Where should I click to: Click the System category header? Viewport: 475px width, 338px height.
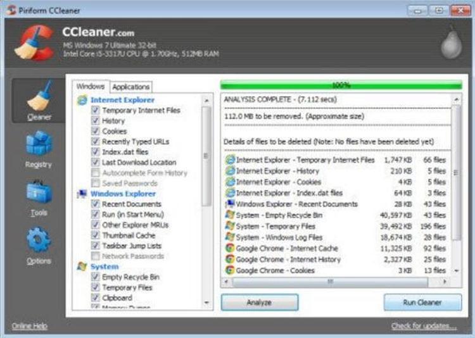coord(104,267)
